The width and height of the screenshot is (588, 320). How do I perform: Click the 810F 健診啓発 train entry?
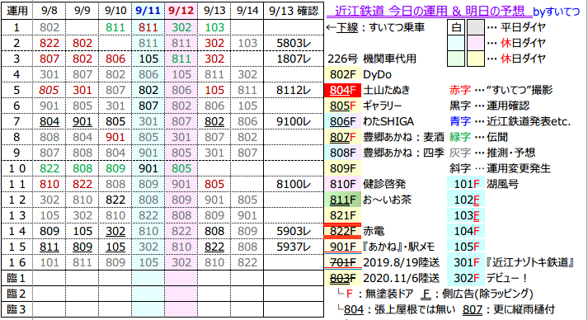[x=365, y=184]
